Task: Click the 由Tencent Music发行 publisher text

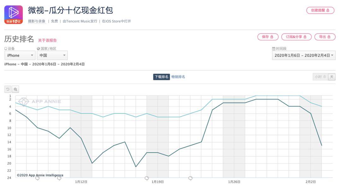Action: (x=80, y=21)
